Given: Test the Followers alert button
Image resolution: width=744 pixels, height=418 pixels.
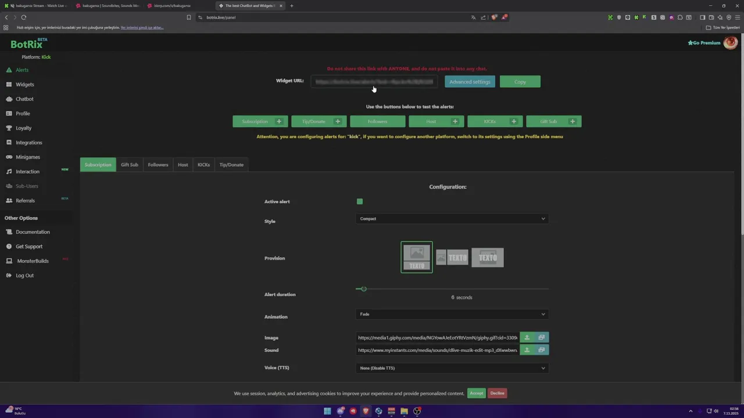Looking at the screenshot, I should tap(377, 121).
